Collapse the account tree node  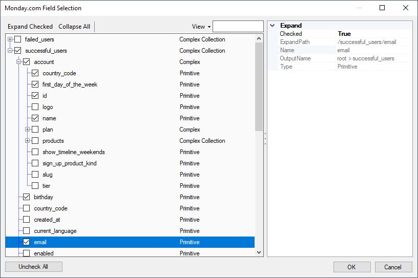[18, 62]
